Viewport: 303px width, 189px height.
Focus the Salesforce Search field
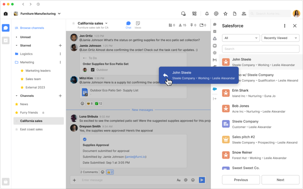260,49
